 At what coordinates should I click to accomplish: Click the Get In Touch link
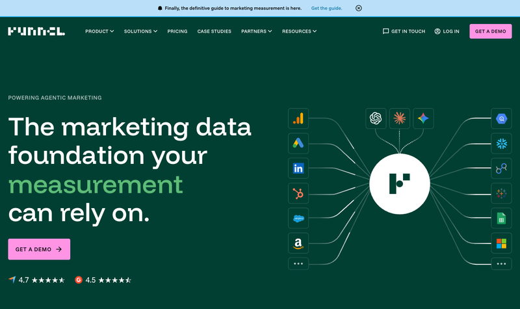404,31
